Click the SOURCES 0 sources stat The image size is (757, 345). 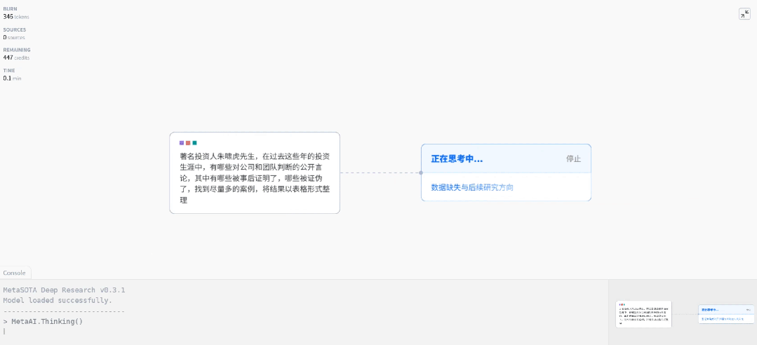tap(15, 34)
